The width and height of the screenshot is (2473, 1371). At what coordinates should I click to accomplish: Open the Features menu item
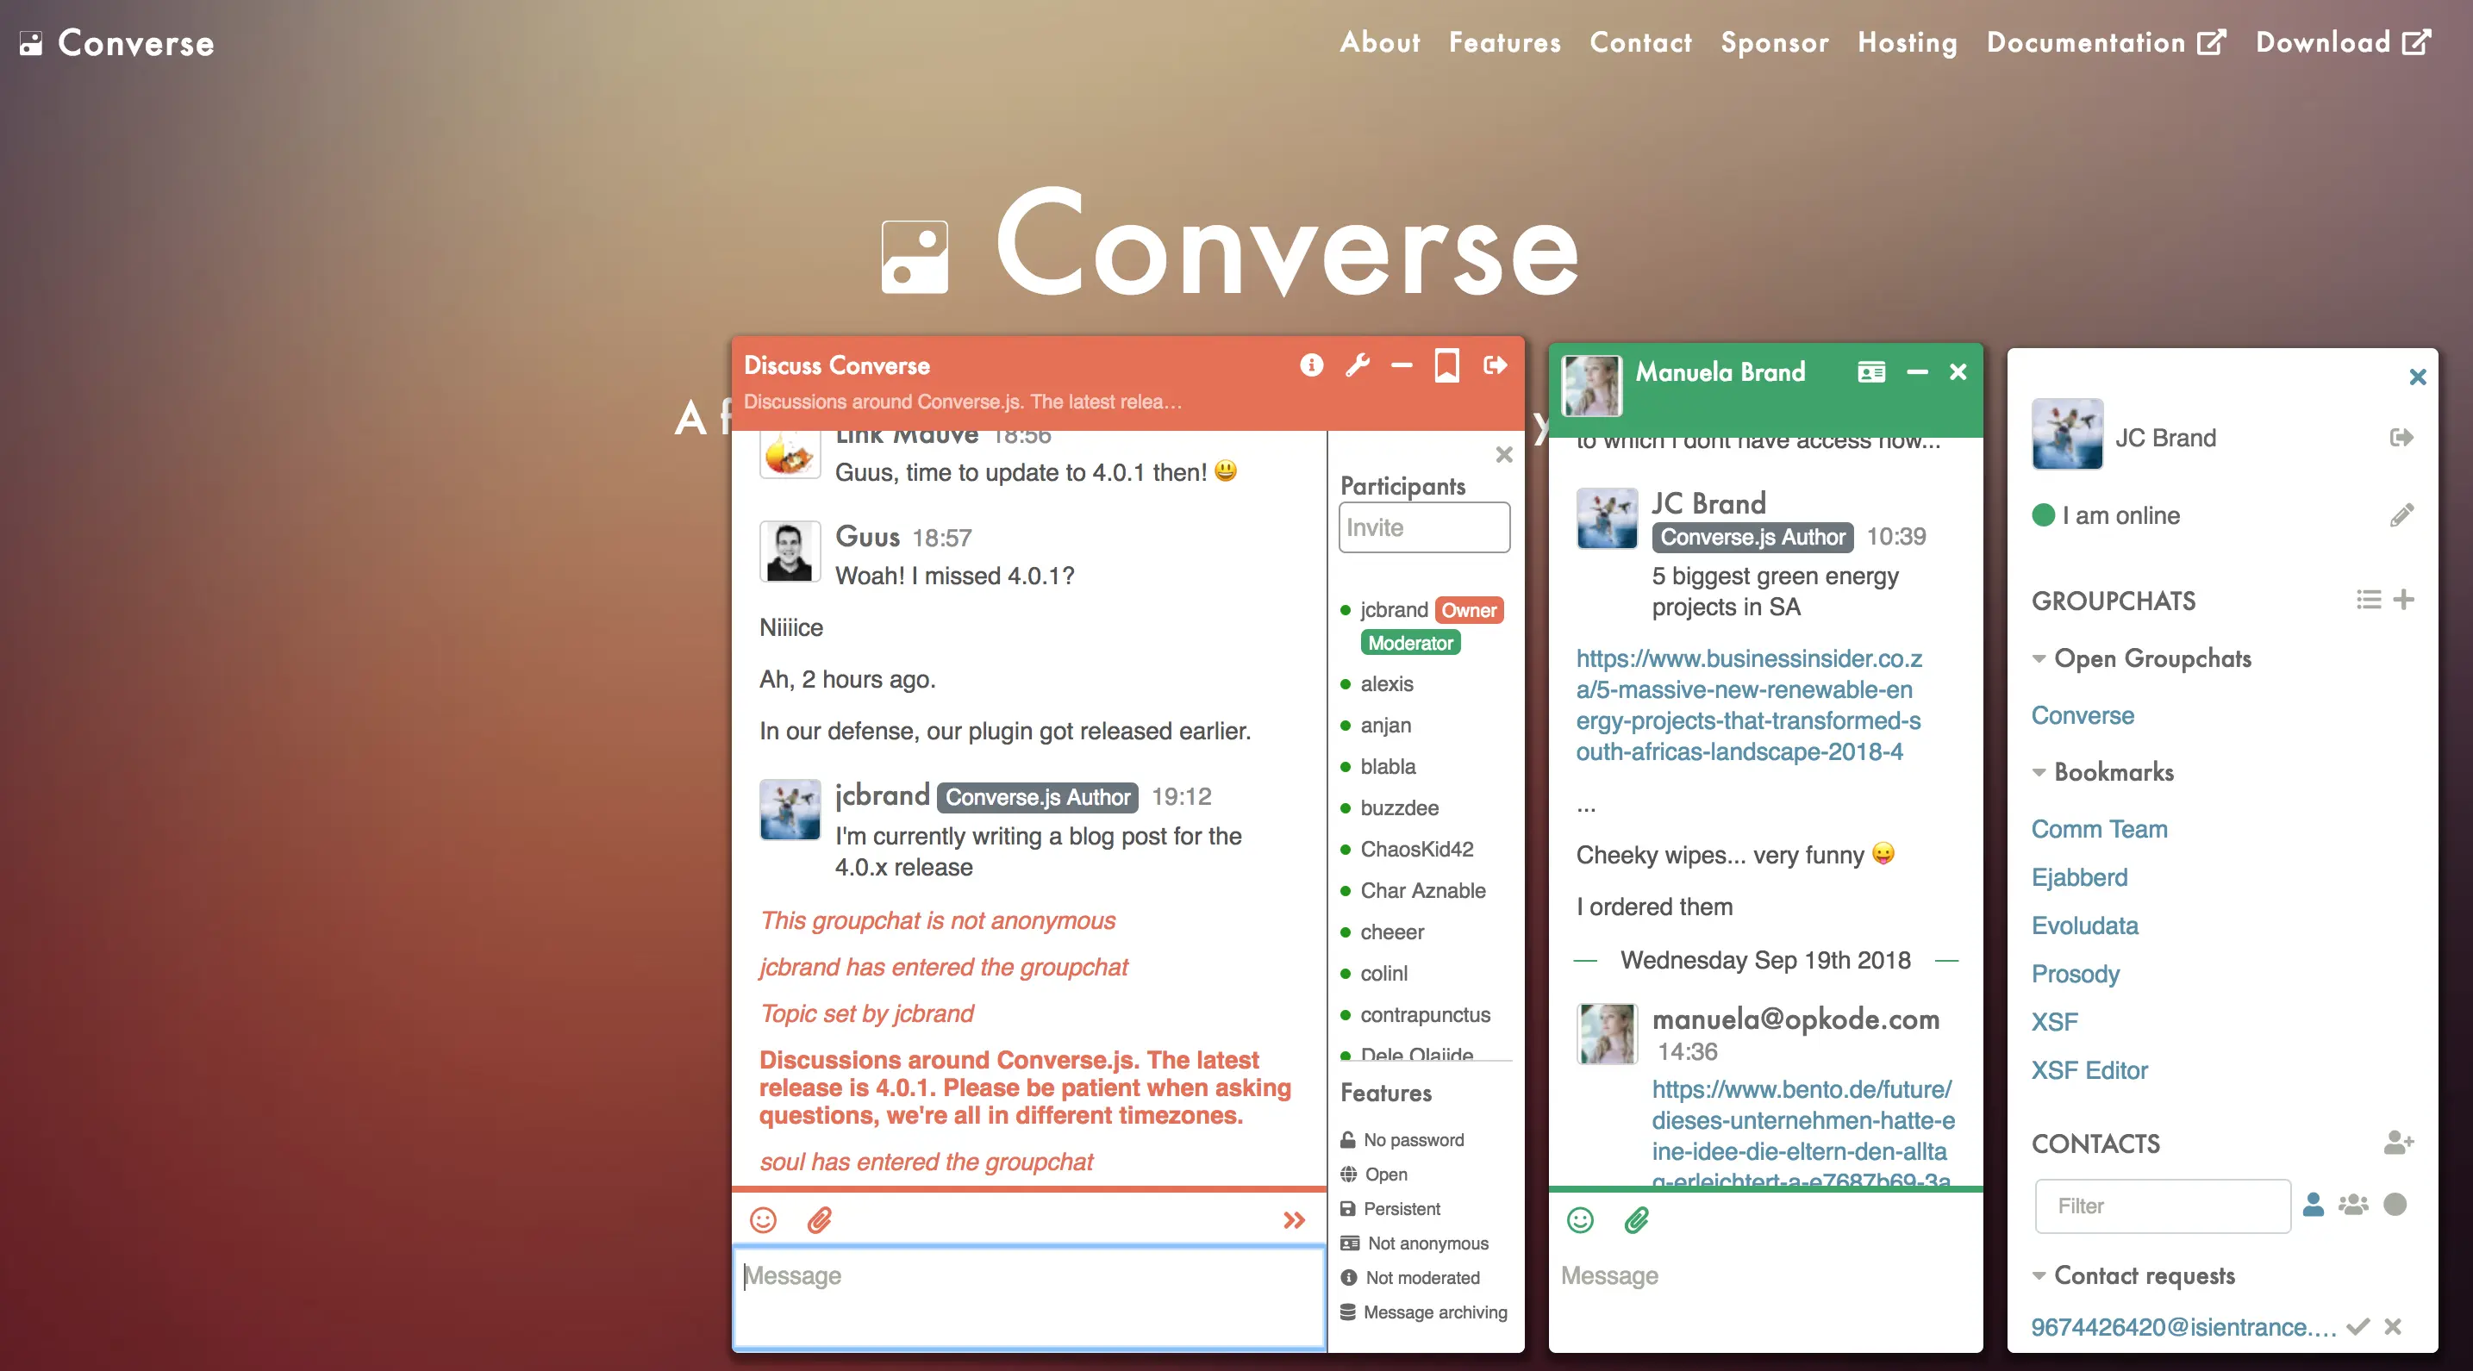tap(1504, 42)
